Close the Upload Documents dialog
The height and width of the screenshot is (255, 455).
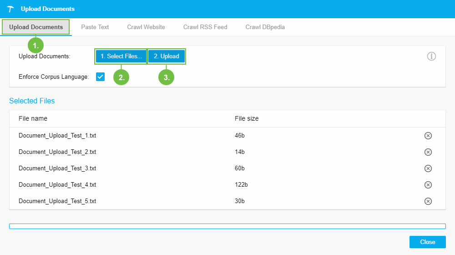pyautogui.click(x=427, y=242)
